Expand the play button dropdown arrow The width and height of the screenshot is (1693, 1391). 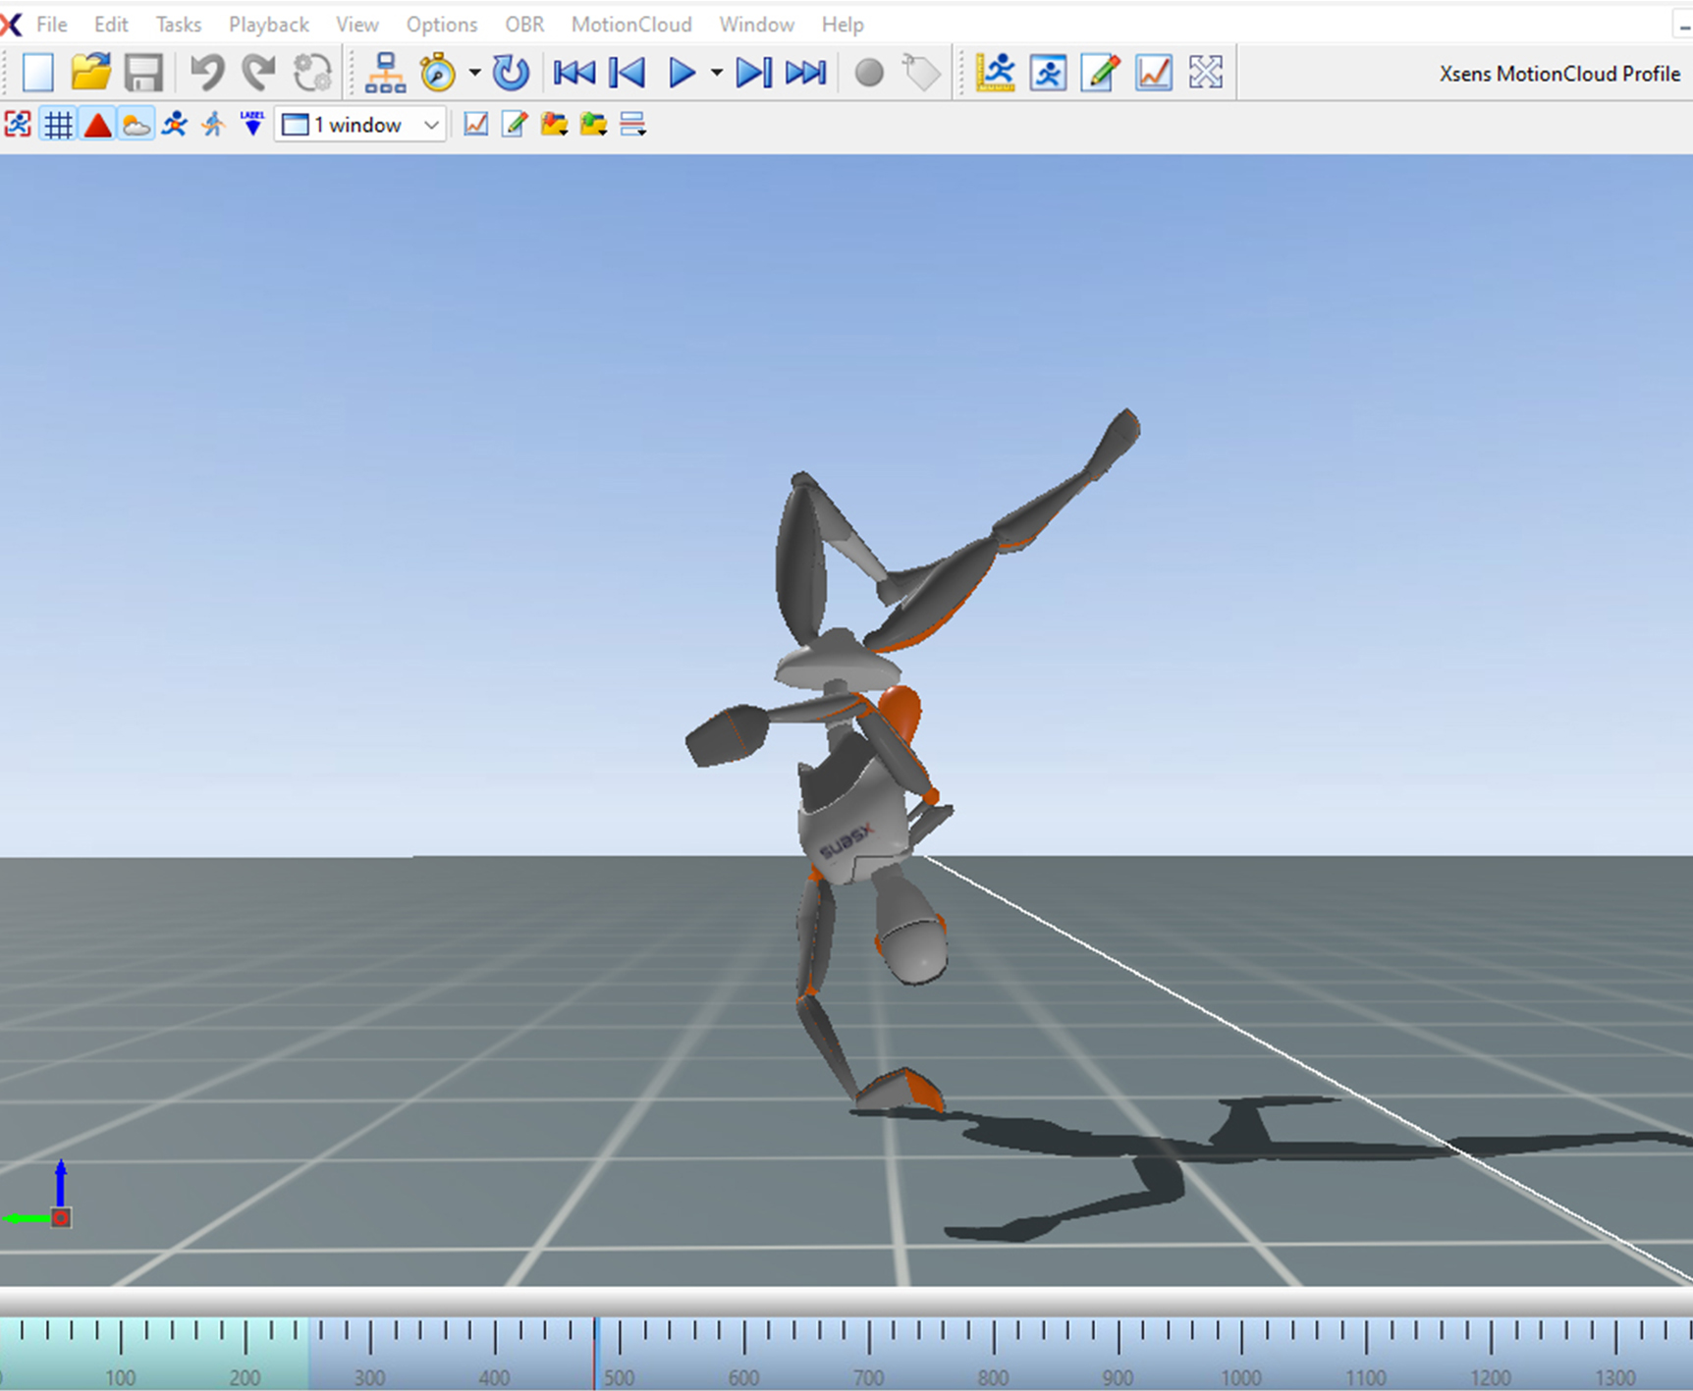pyautogui.click(x=717, y=73)
